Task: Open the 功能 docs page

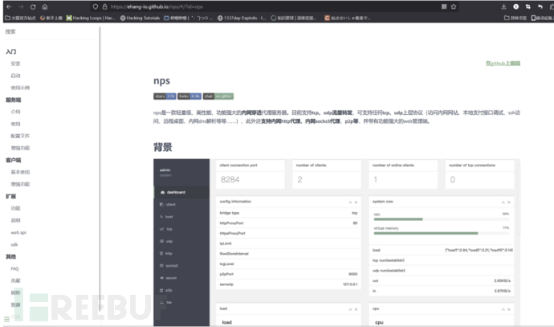Action: pos(15,208)
